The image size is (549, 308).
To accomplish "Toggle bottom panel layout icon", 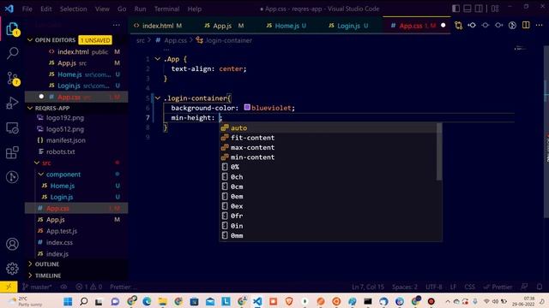I will point(467,9).
